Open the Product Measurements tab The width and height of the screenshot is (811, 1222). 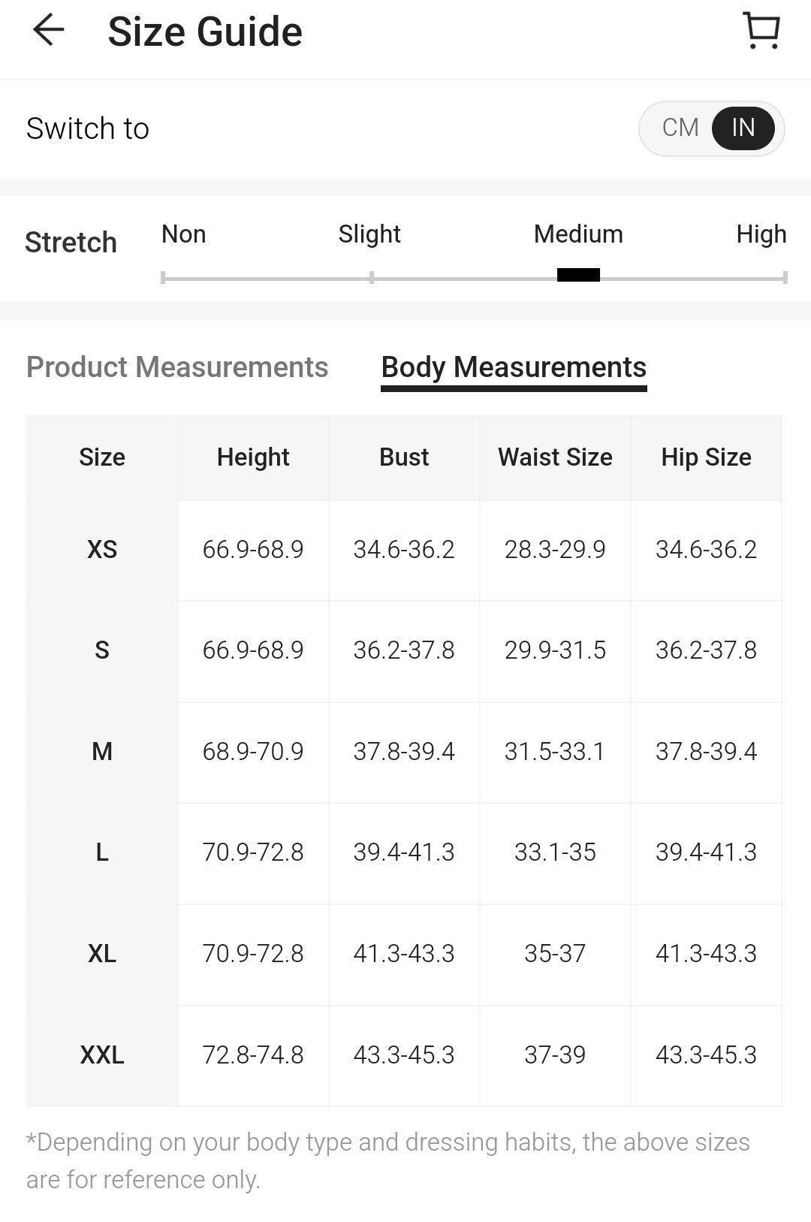coord(177,367)
